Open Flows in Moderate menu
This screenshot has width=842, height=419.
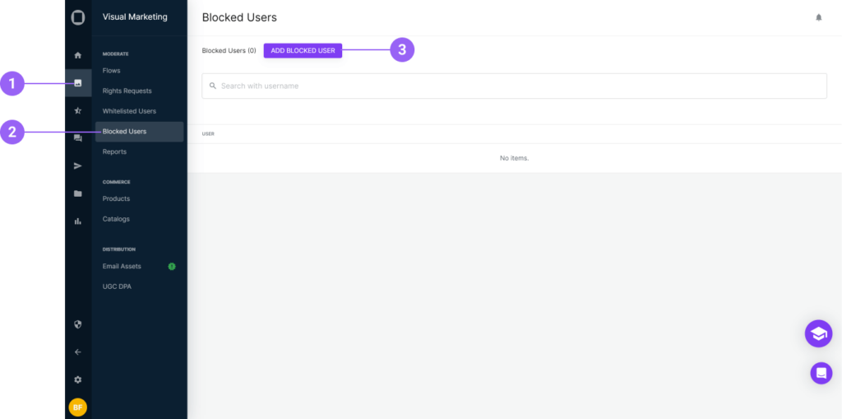click(111, 71)
